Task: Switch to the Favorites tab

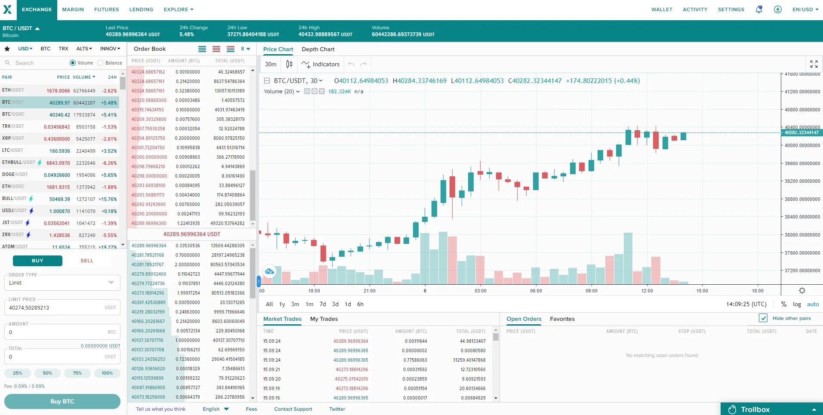Action: (562, 319)
